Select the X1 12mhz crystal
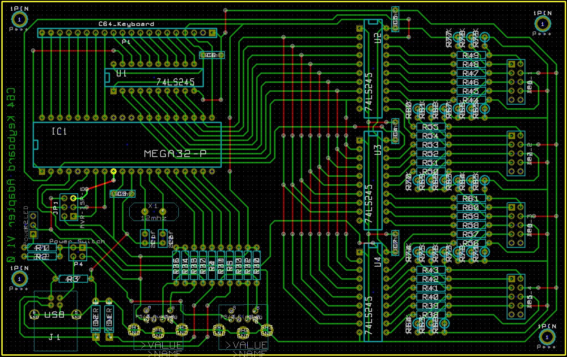This screenshot has width=567, height=357. click(x=153, y=212)
